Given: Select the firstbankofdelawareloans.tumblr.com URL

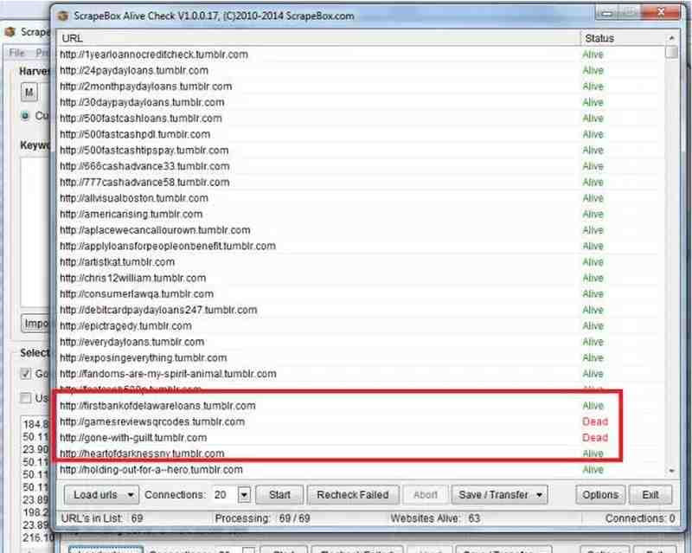Looking at the screenshot, I should (157, 406).
